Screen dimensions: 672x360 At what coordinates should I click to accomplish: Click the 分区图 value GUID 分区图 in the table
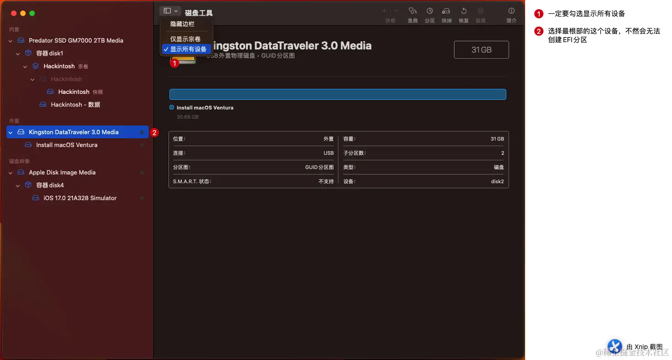pos(319,167)
